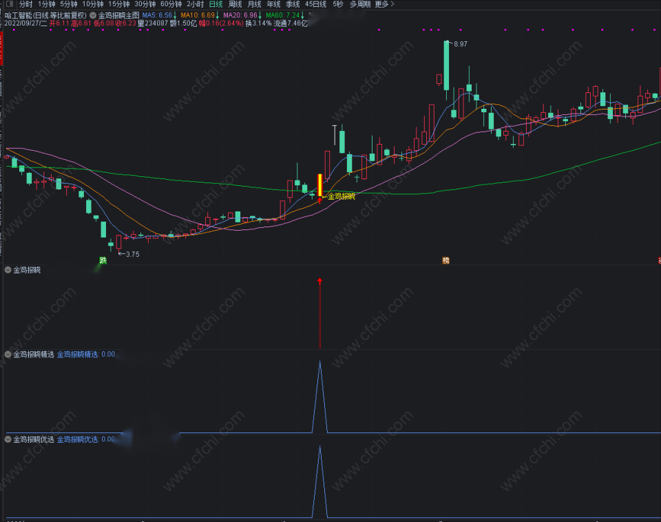Image resolution: width=661 pixels, height=522 pixels.
Task: Expand the 更多 period options
Action: [384, 4]
